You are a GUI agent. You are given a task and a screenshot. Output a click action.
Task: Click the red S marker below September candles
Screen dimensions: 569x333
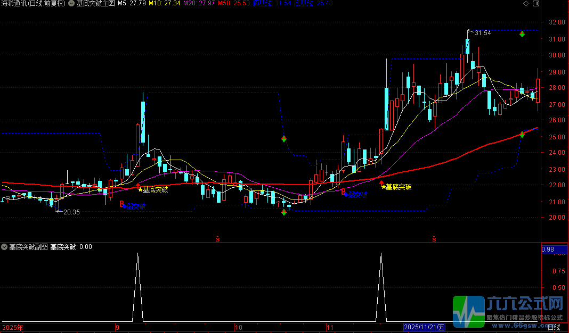coord(218,239)
